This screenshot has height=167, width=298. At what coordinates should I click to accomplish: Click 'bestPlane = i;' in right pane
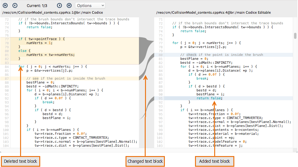pos(210,94)
